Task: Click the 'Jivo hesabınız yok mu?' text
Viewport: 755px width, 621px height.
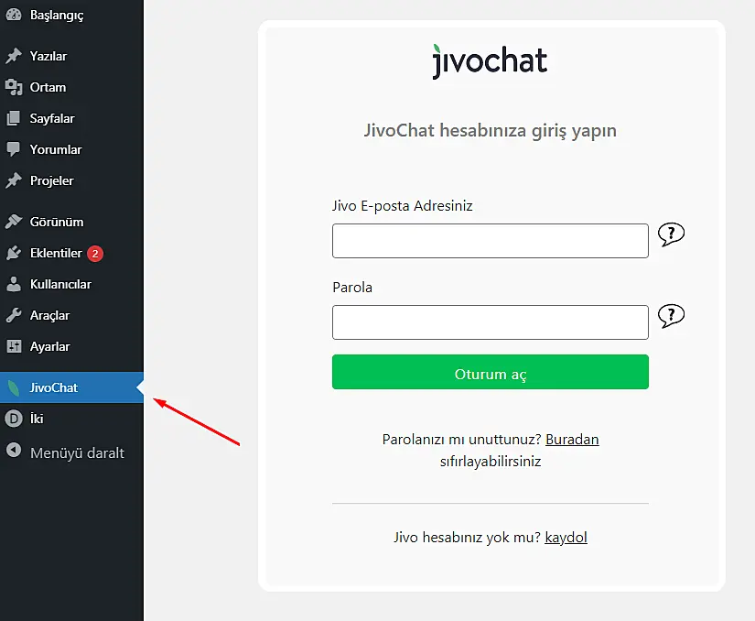Action: pos(467,537)
